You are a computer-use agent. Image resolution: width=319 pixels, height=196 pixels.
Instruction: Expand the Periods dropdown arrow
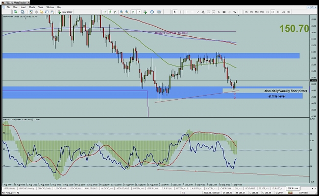[x=155, y=12]
